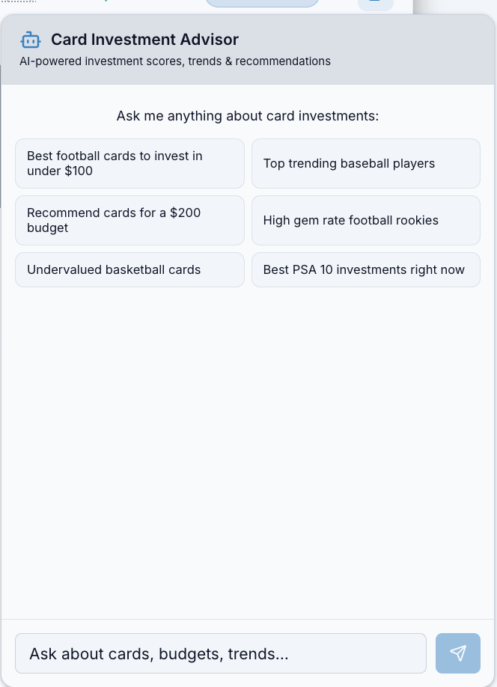Screen dimensions: 497x687
Task: Select 'High gem rate football rookies'
Action: [366, 220]
